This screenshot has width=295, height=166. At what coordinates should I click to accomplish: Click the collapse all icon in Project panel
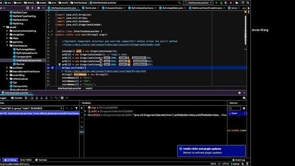[x=32, y=8]
